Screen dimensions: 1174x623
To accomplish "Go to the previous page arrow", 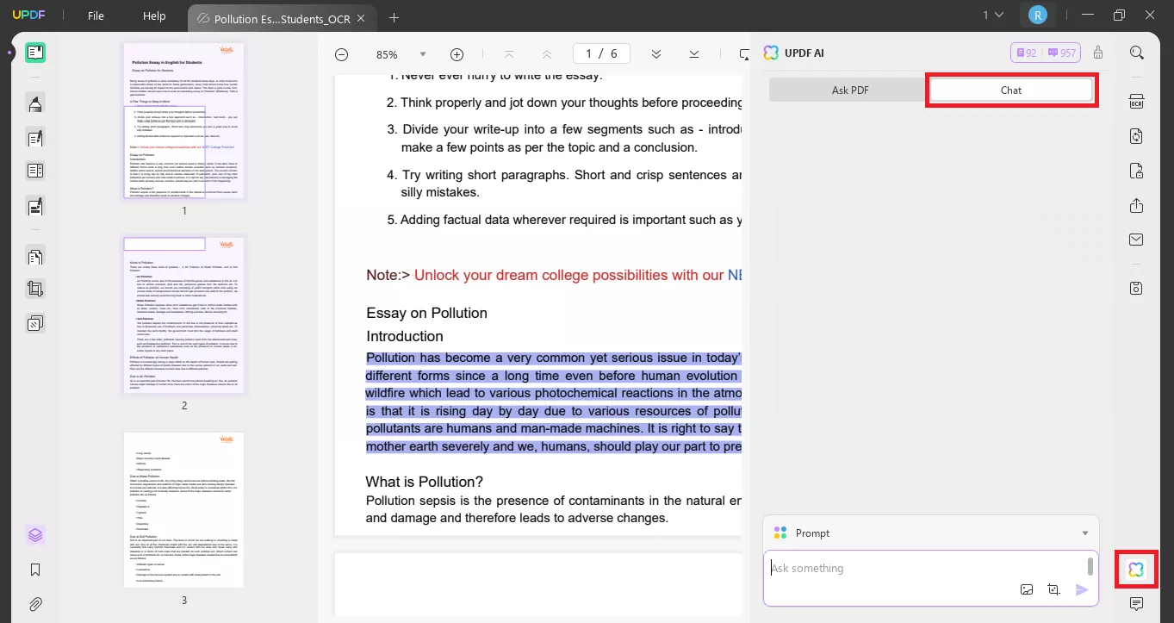I will coord(546,54).
